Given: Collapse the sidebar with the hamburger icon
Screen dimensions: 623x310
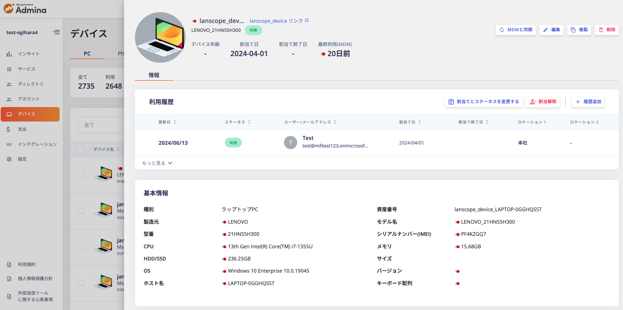Looking at the screenshot, I should tap(56, 32).
